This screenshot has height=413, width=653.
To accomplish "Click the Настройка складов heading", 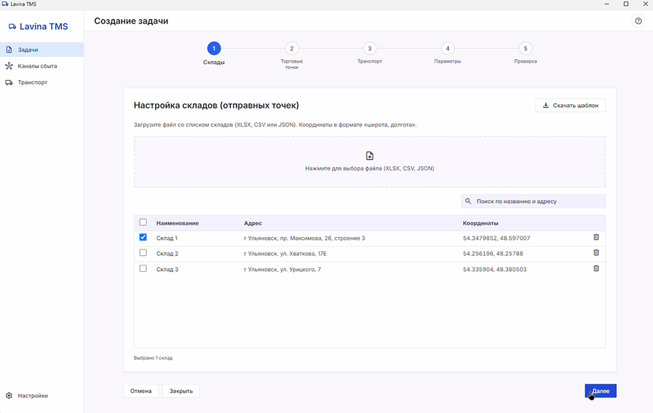I will point(216,105).
